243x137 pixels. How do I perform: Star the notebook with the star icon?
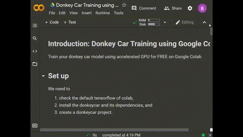pyautogui.click(x=124, y=5)
